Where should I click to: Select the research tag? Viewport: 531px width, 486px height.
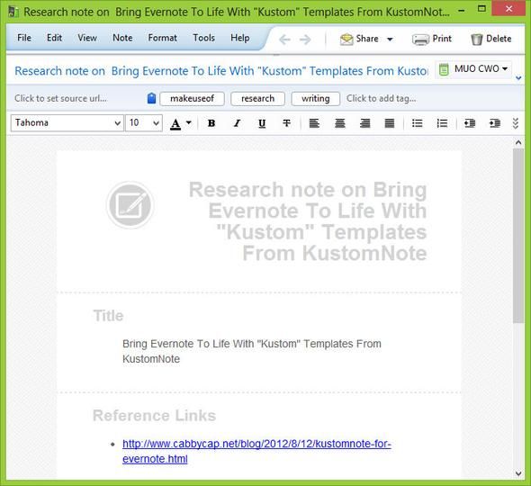coord(257,99)
